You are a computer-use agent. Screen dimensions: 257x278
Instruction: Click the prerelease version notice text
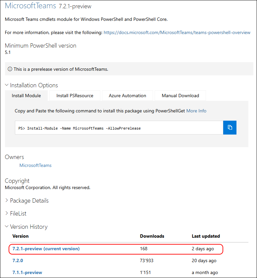61,69
